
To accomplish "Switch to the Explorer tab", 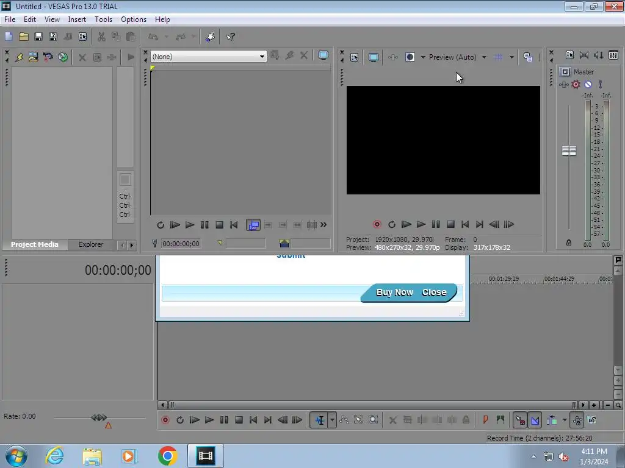I will (91, 244).
